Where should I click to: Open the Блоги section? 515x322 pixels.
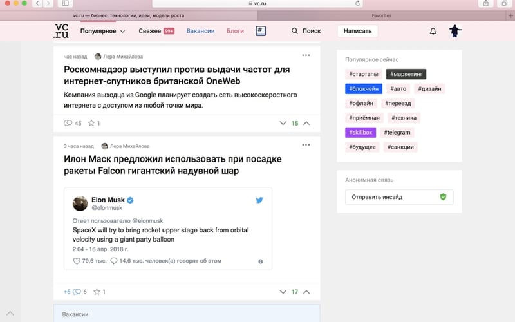pyautogui.click(x=235, y=31)
